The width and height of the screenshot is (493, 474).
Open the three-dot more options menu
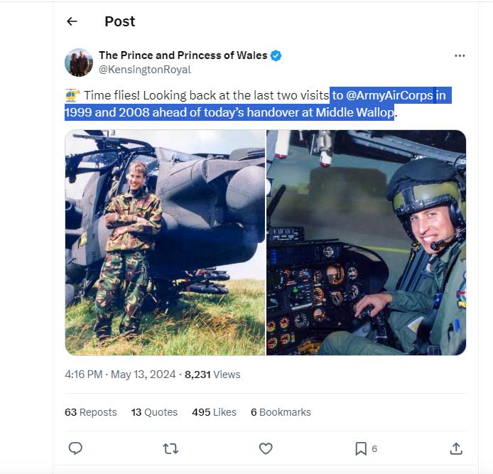460,56
